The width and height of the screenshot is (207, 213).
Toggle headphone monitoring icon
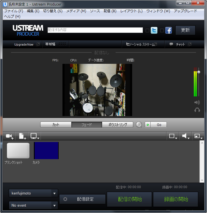tap(197, 110)
